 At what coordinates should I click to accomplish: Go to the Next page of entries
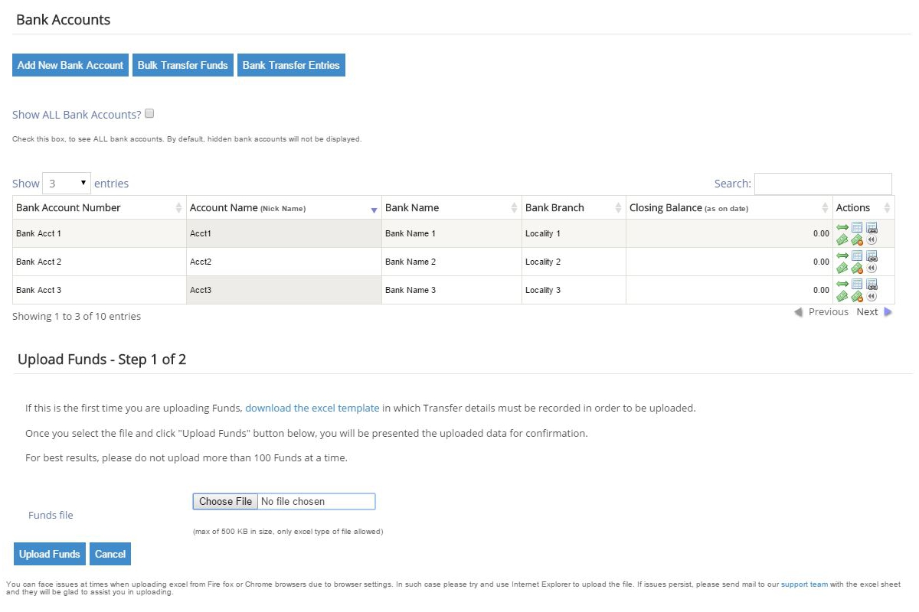pos(867,311)
